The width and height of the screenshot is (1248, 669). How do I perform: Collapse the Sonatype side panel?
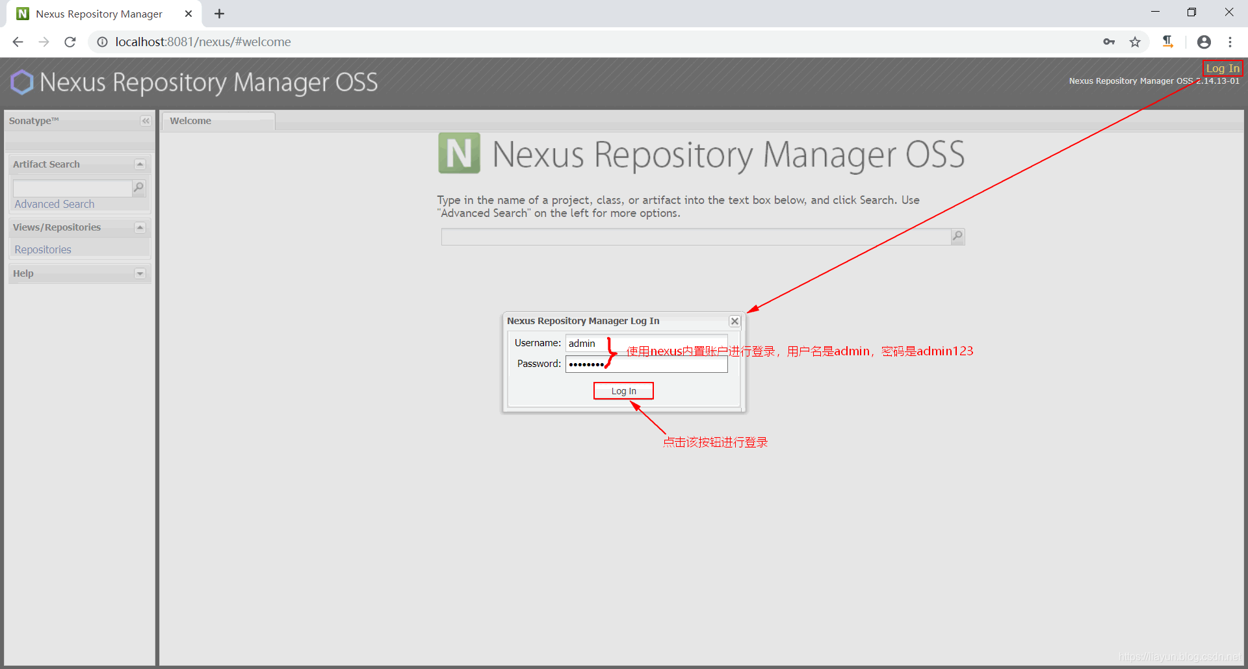tap(146, 121)
